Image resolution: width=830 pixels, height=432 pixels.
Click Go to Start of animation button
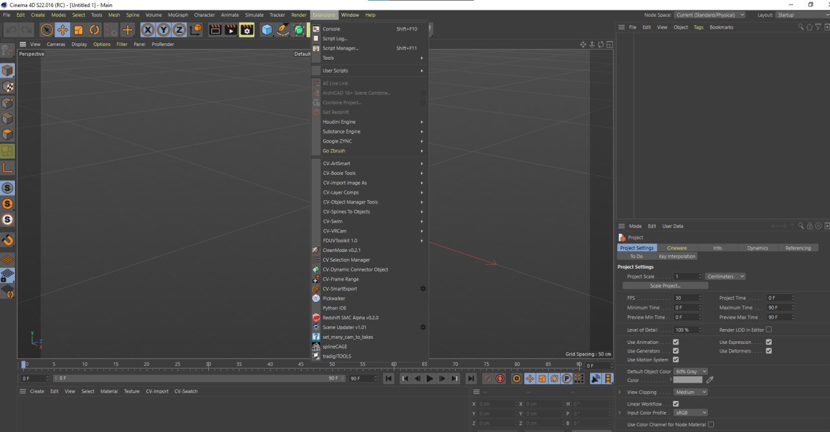(388, 378)
